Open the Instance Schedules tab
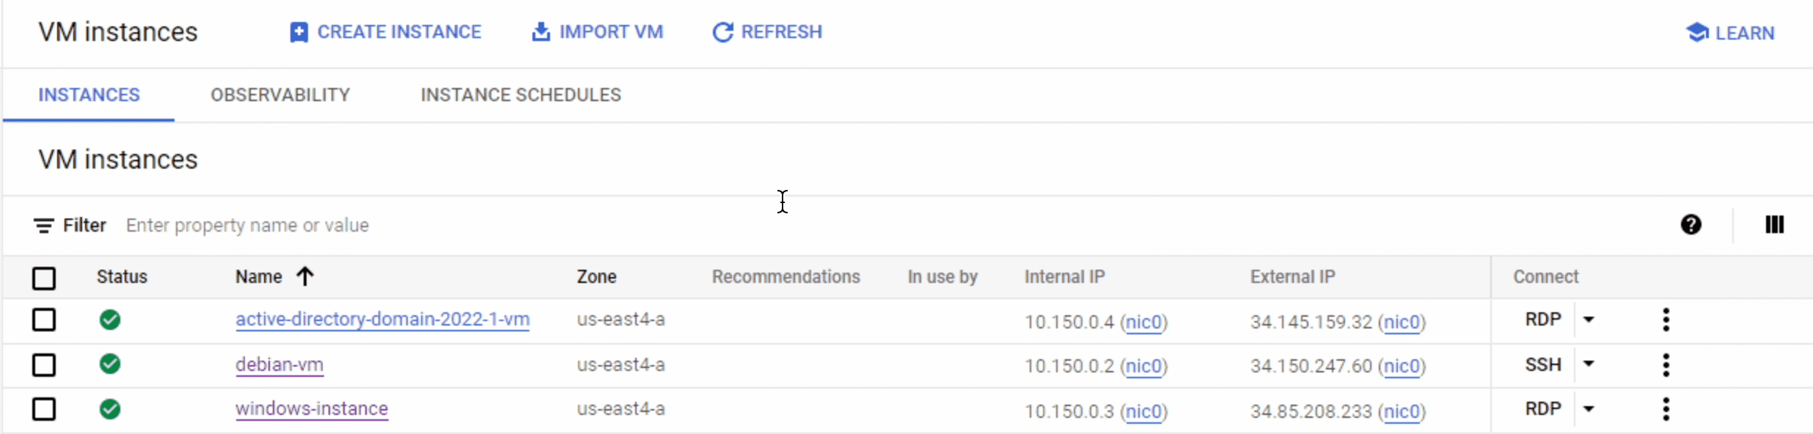1813x434 pixels. pyautogui.click(x=521, y=95)
